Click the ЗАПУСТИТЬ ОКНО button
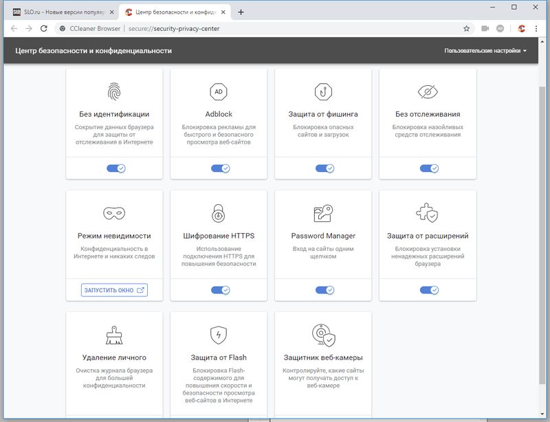 pos(114,290)
